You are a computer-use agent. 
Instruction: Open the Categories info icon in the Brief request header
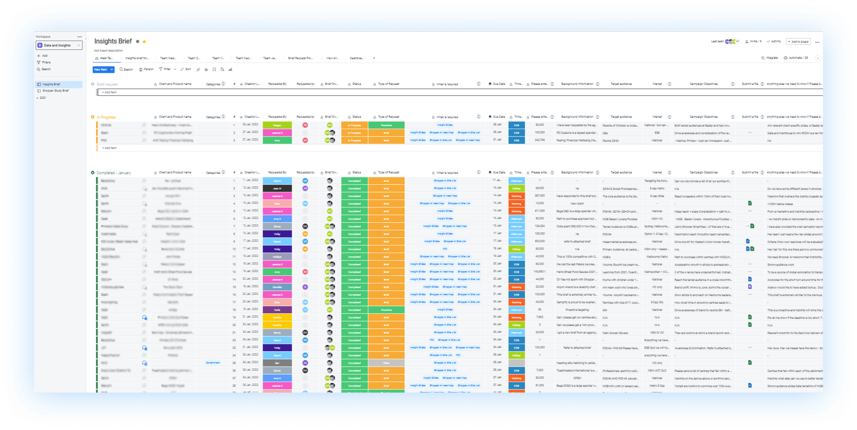point(224,84)
